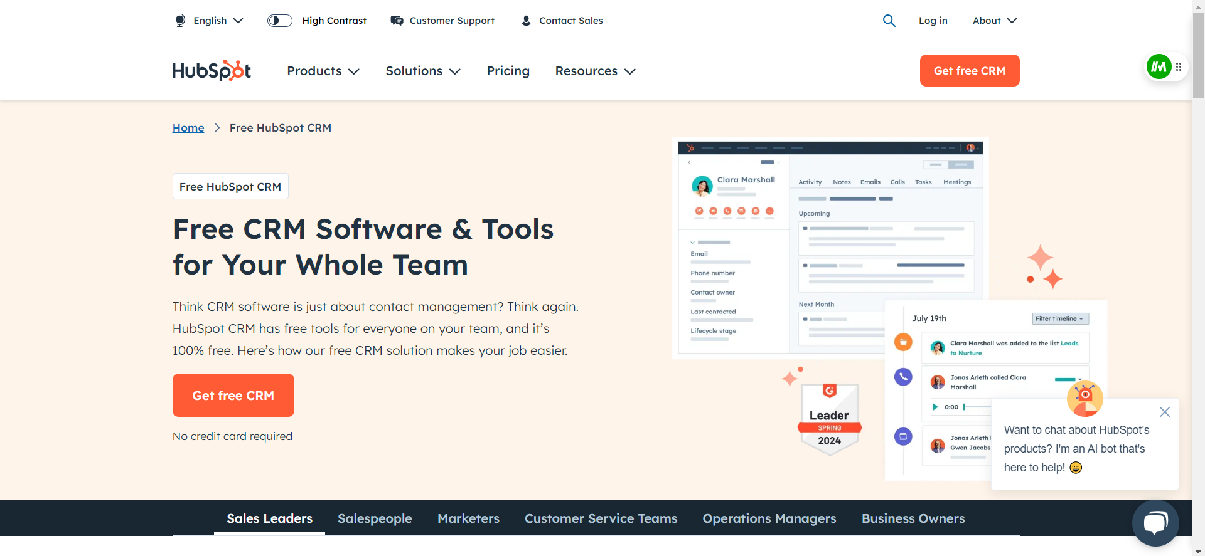Select the Sales Leaders tab
Image resolution: width=1205 pixels, height=556 pixels.
(x=269, y=518)
